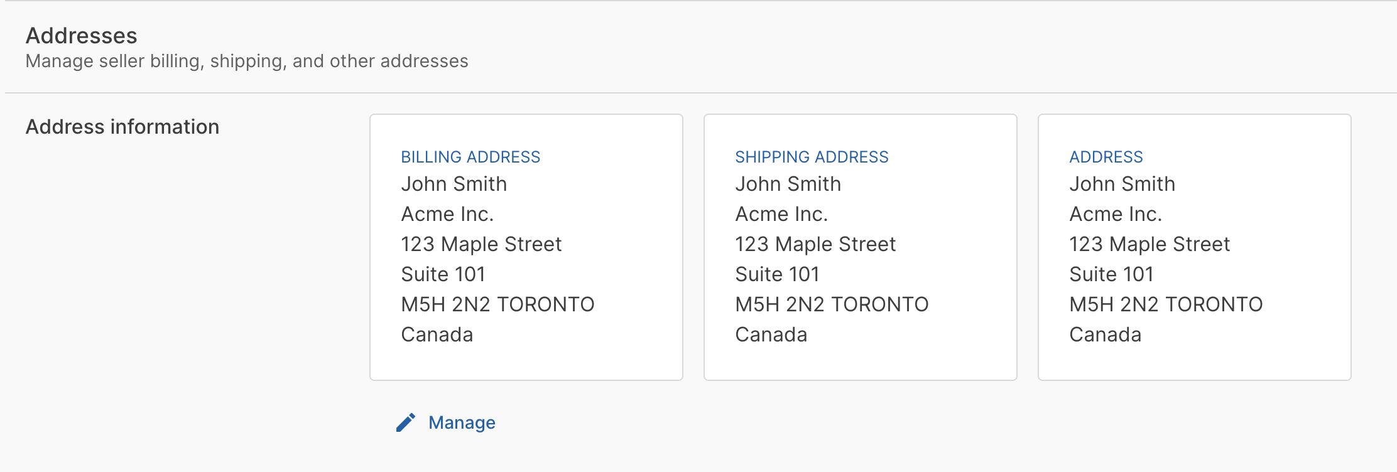The image size is (1397, 472).
Task: Click M5H 2N2 TORONTO in third card
Action: point(1166,304)
